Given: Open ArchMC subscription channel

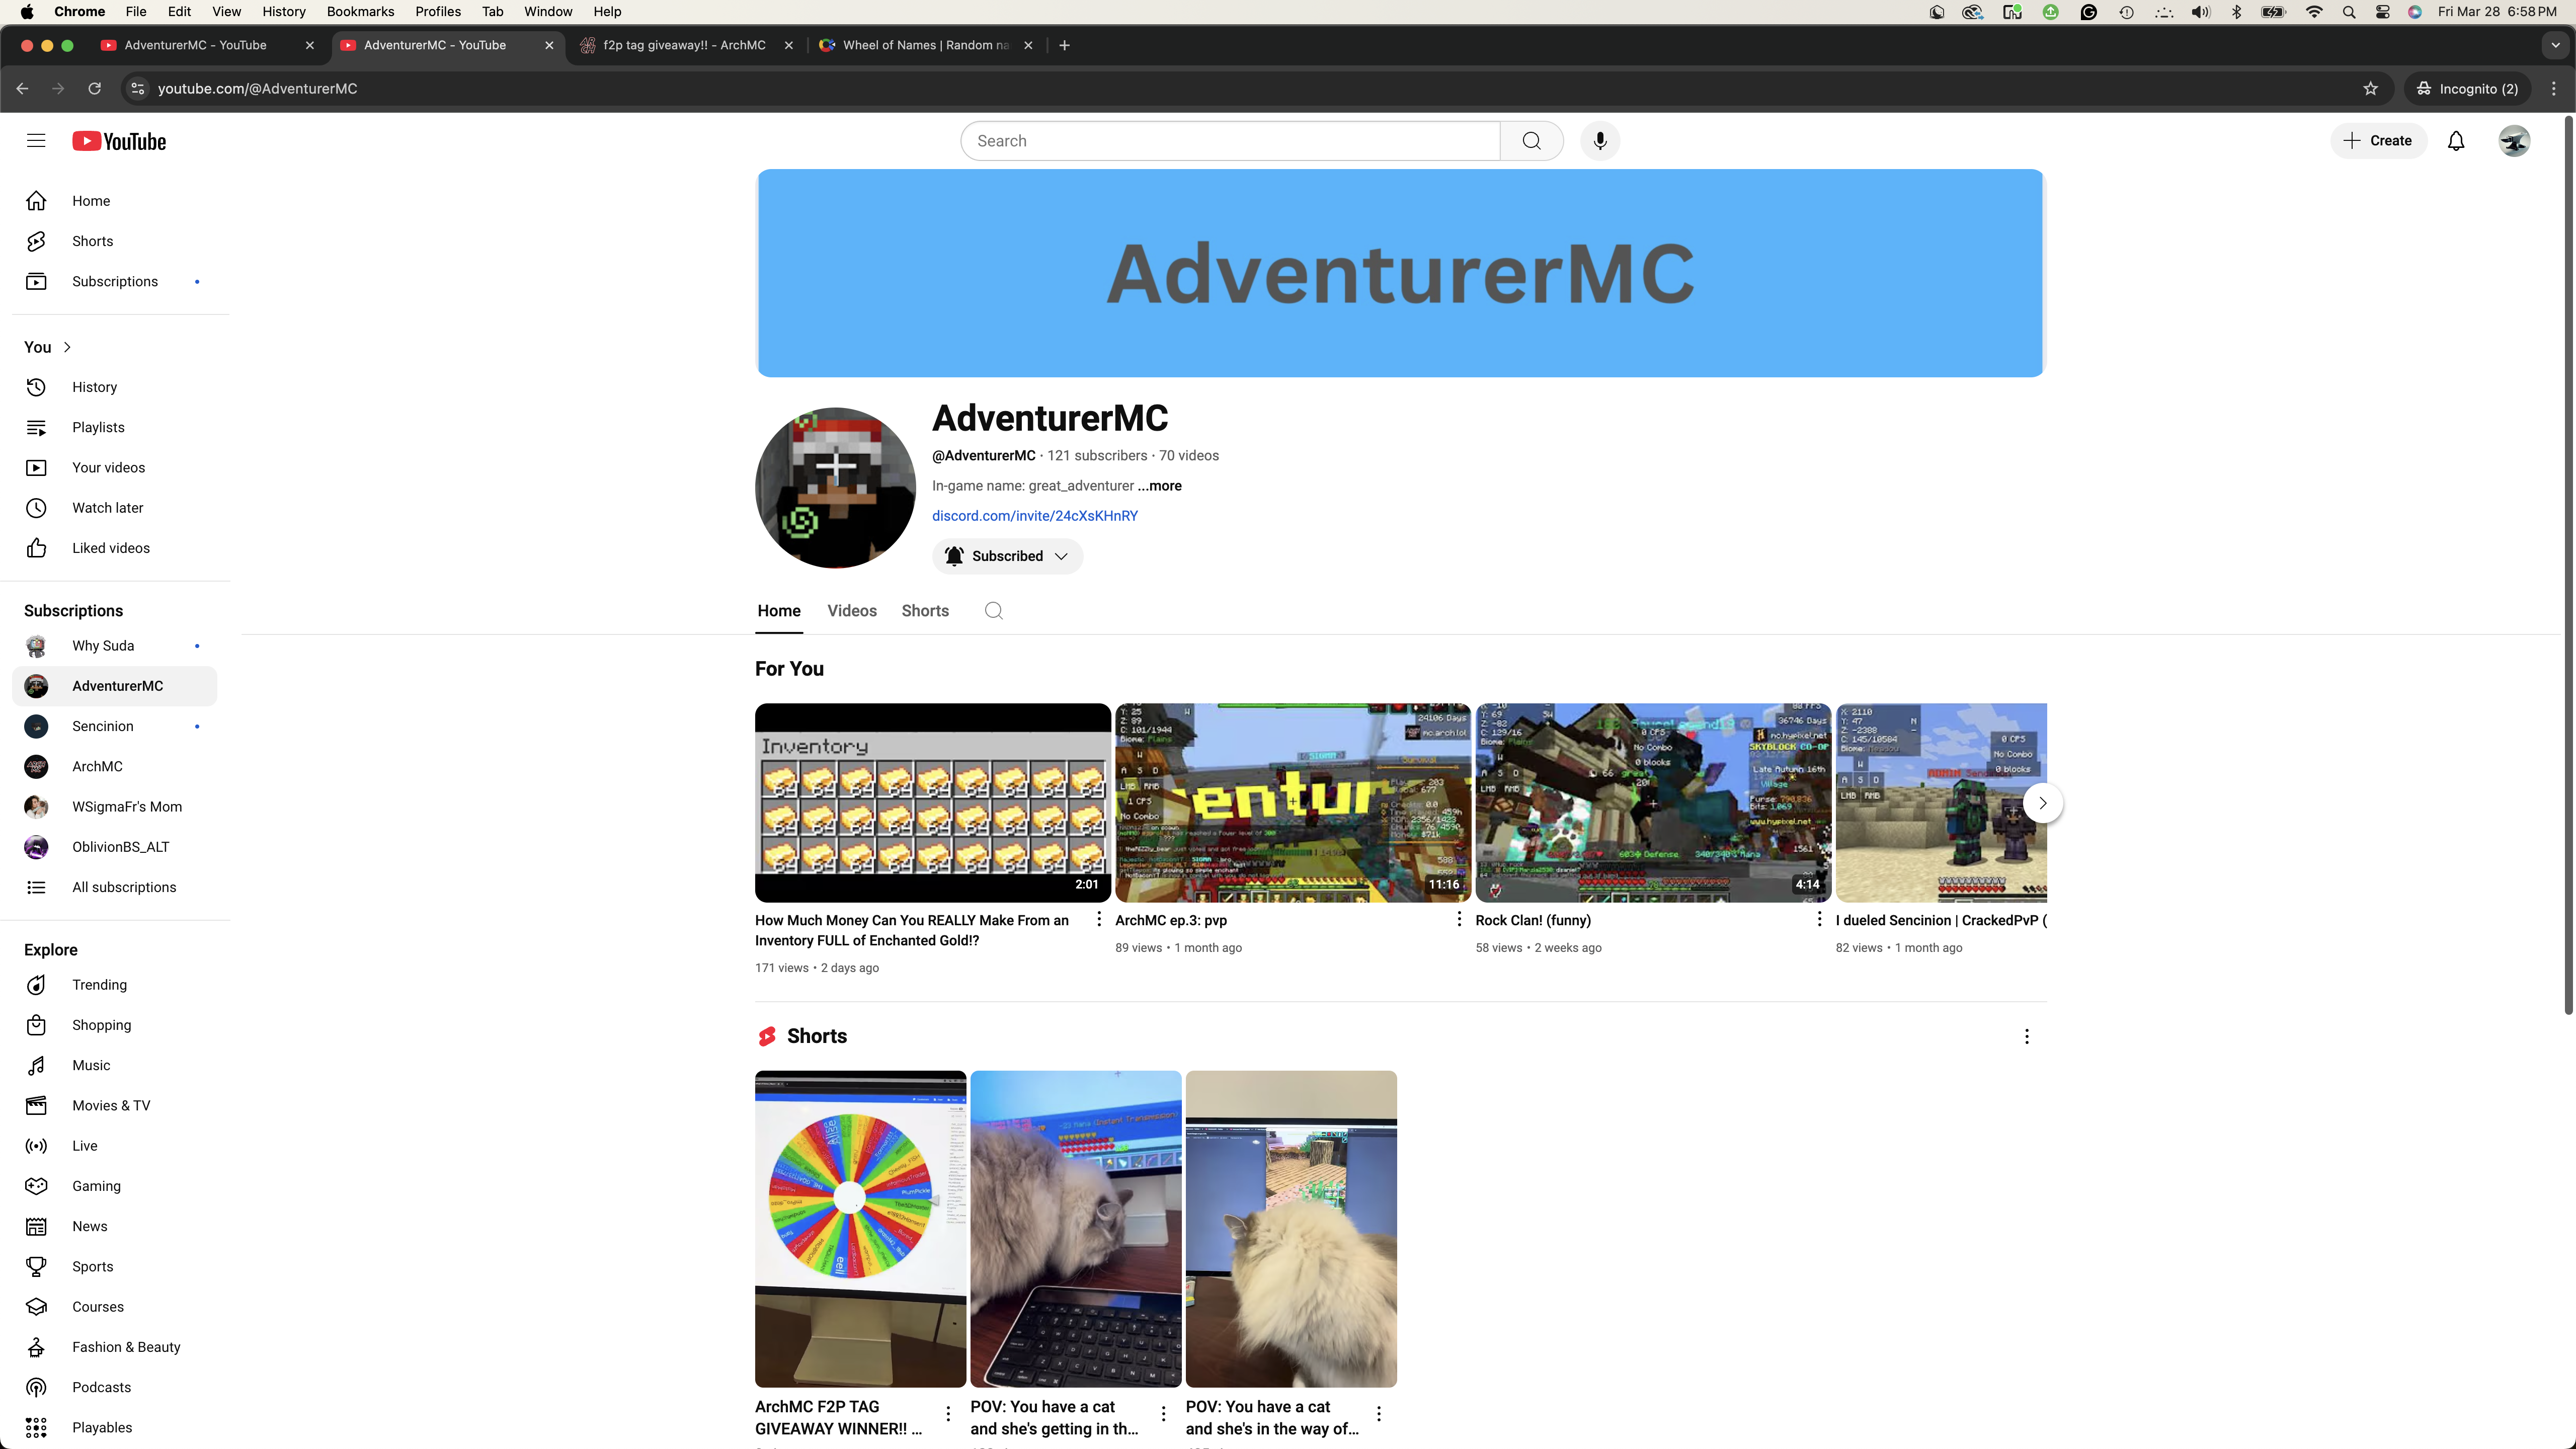Looking at the screenshot, I should tap(115, 766).
